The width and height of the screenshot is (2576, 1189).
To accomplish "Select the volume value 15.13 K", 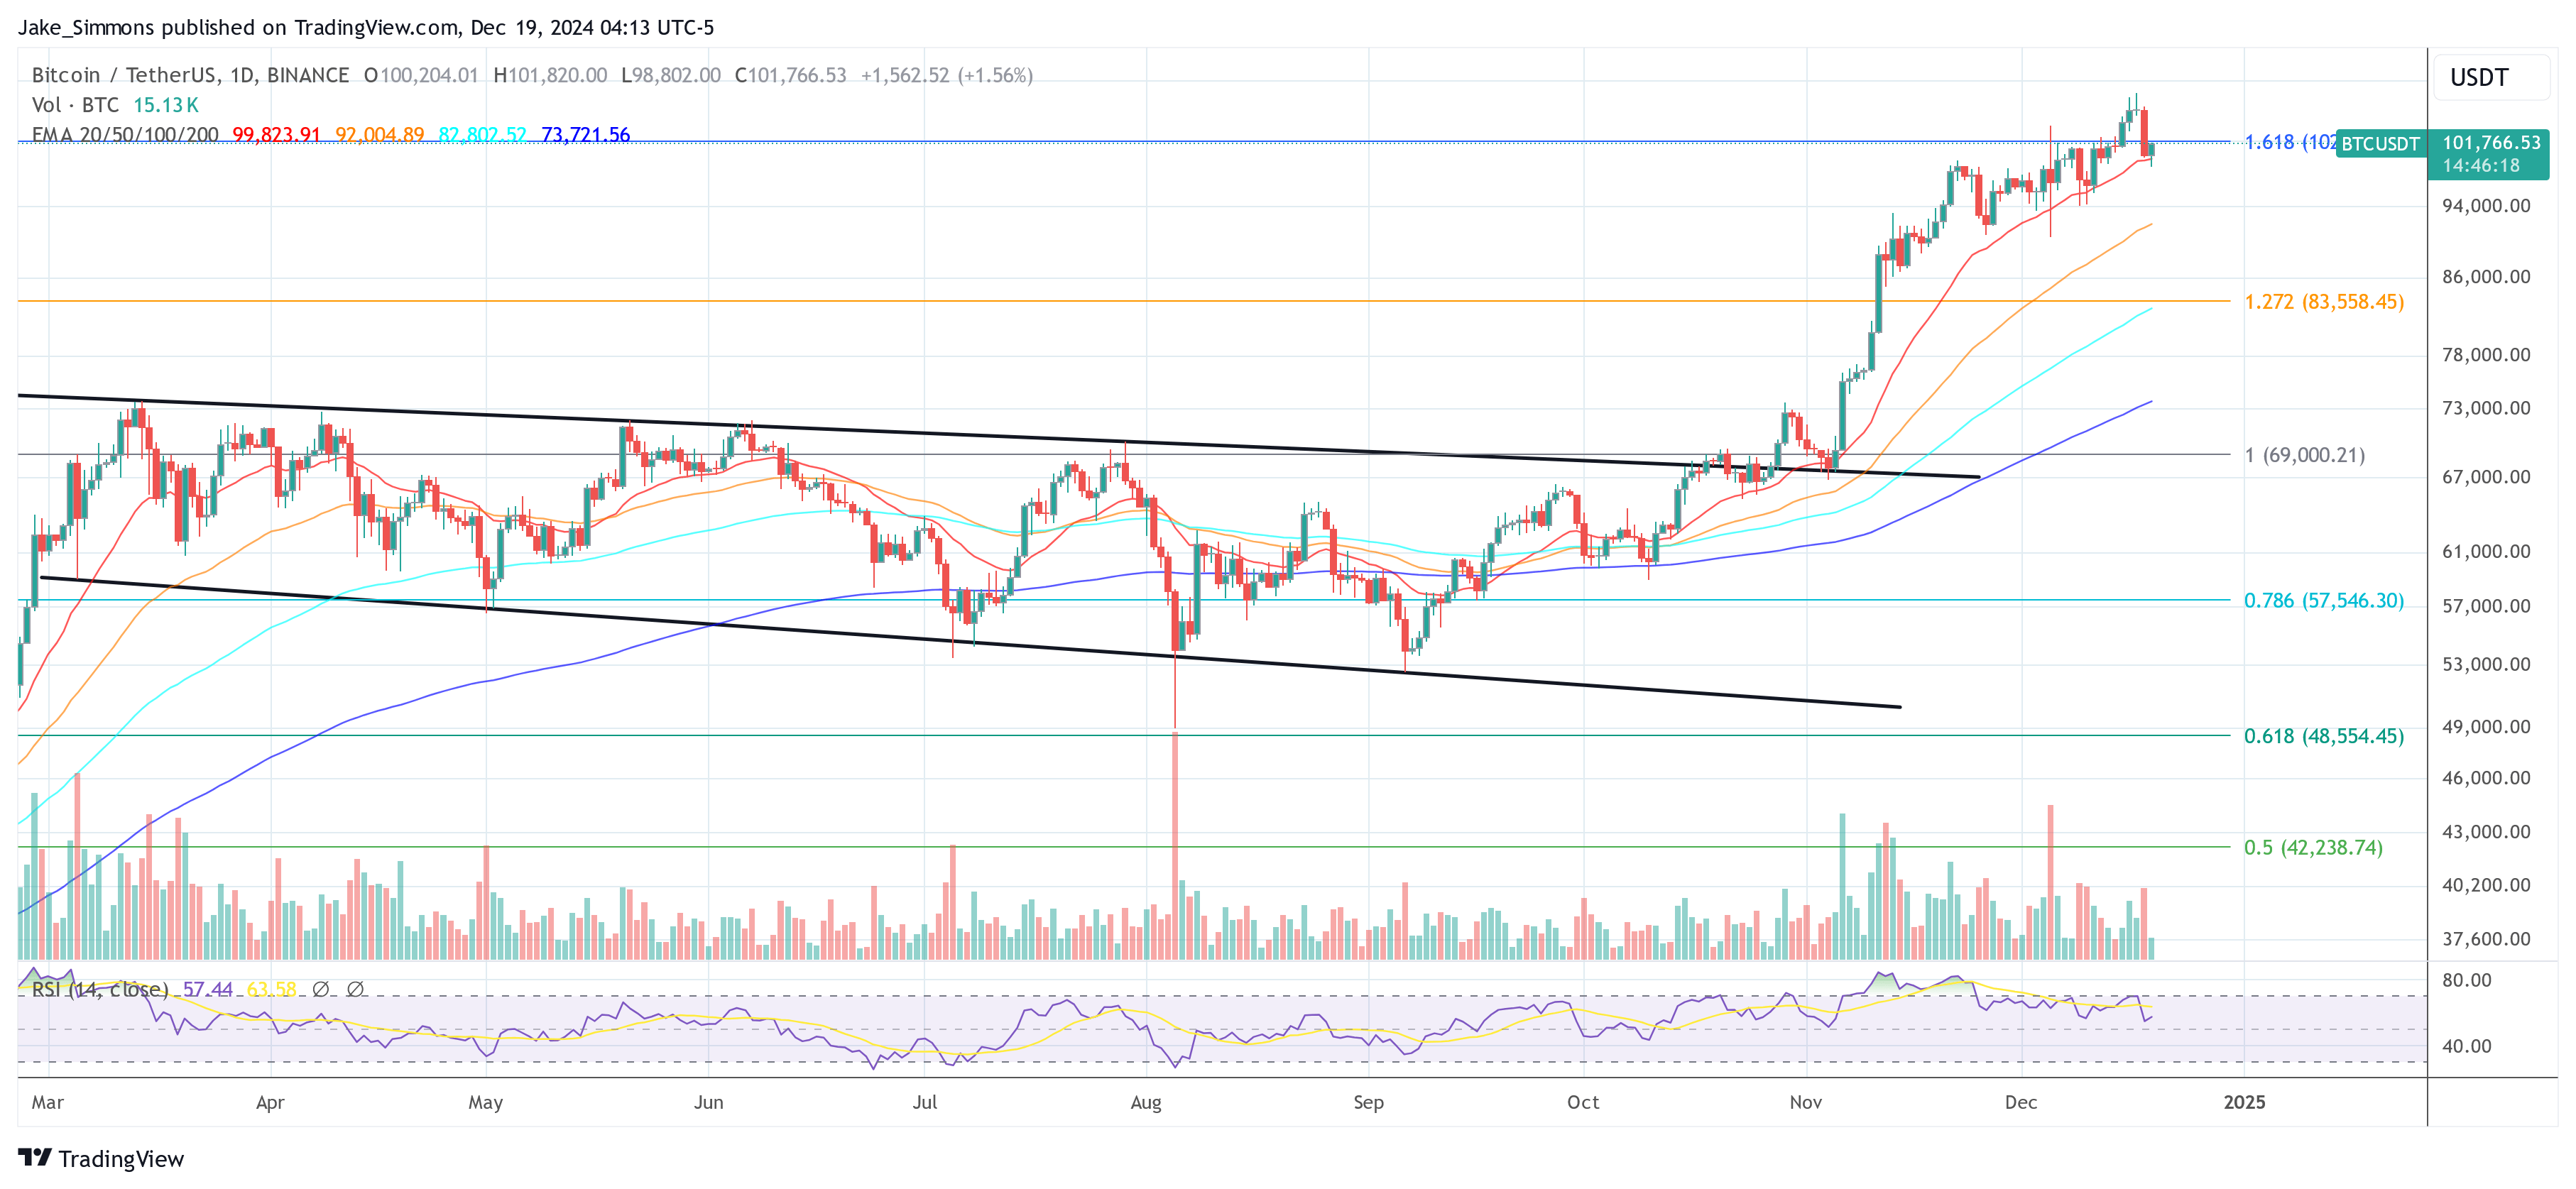I will tap(166, 105).
